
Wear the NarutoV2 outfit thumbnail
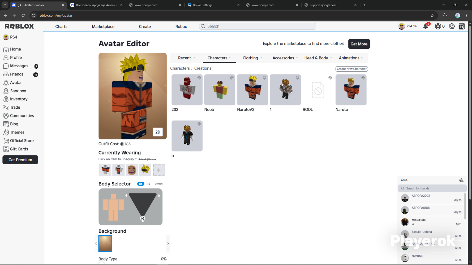coord(252,90)
